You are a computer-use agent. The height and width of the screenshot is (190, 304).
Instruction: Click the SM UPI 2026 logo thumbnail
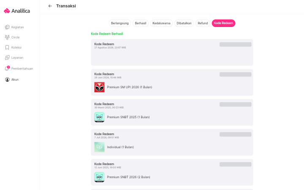(99, 87)
